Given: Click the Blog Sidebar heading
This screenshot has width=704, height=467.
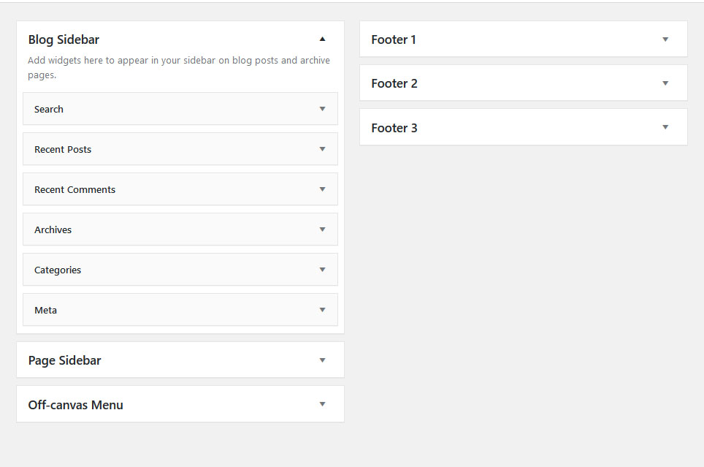Looking at the screenshot, I should [64, 39].
